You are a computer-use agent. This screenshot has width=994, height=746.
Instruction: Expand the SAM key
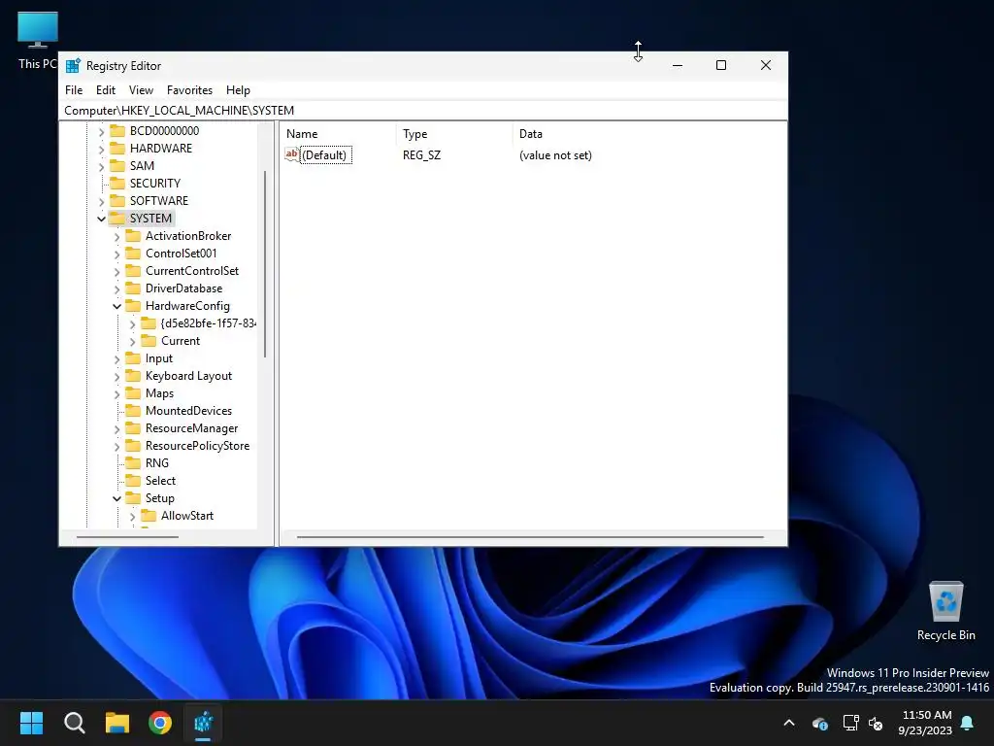[x=101, y=167]
